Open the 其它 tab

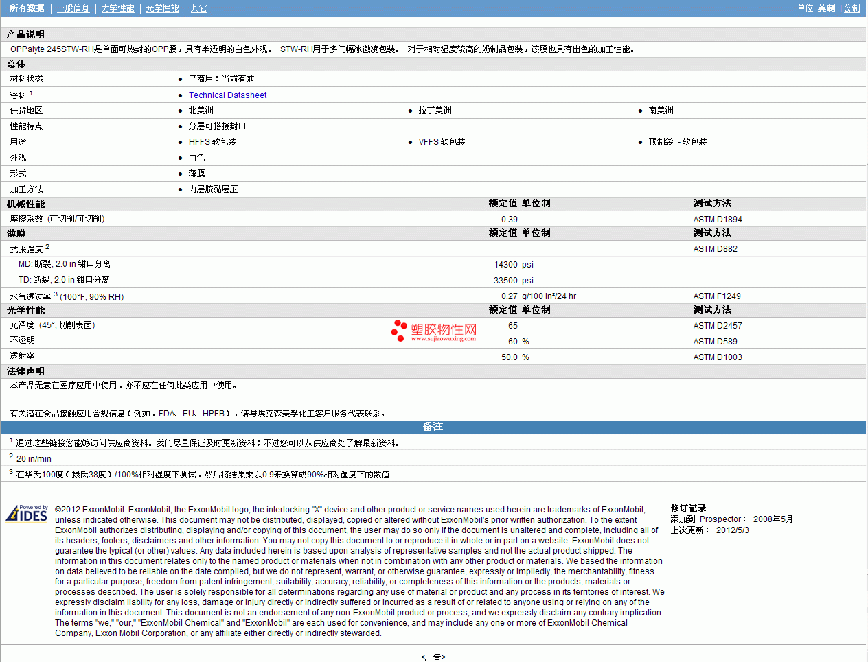click(198, 8)
